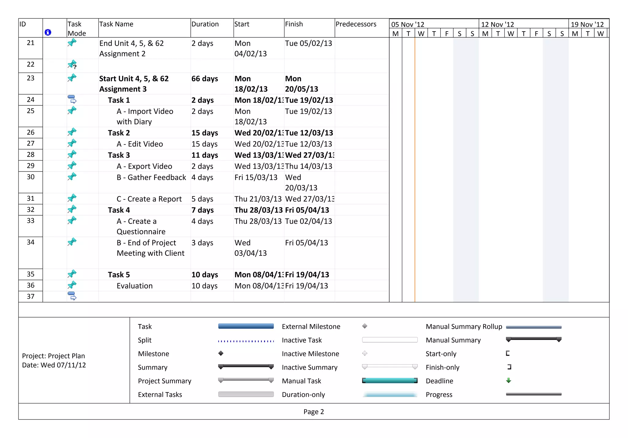Click the Finish-only bracket legend symbol
The image size is (628, 438).
(x=509, y=367)
